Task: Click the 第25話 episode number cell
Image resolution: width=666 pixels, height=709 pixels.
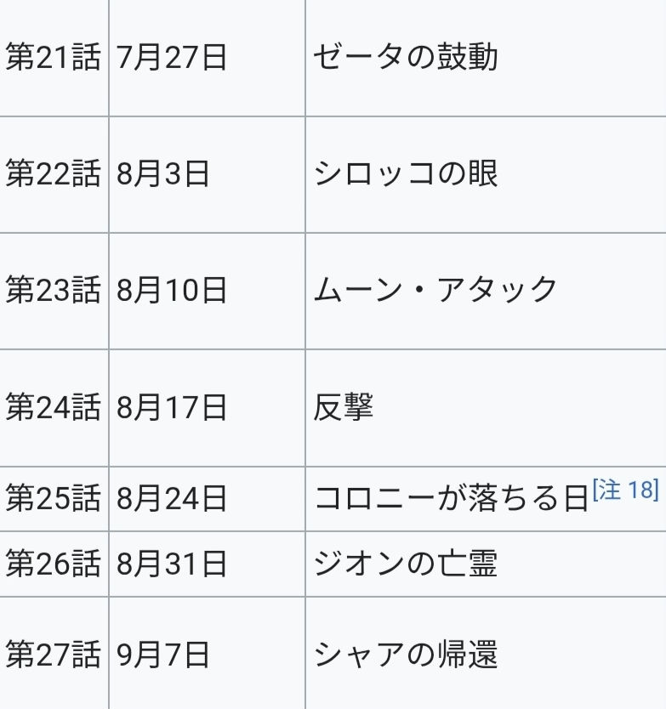Action: point(53,498)
